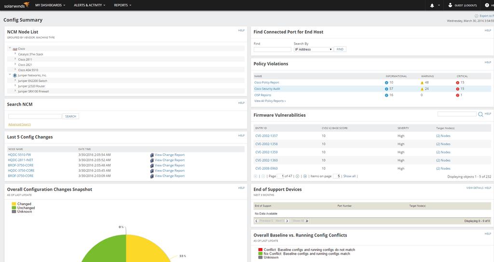The height and width of the screenshot is (262, 494).
Task: Expand the Cisco 2811 group
Action: (15, 59)
